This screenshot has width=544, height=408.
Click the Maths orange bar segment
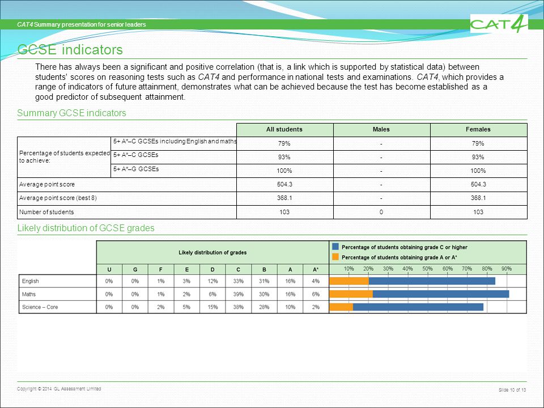pyautogui.click(x=351, y=294)
